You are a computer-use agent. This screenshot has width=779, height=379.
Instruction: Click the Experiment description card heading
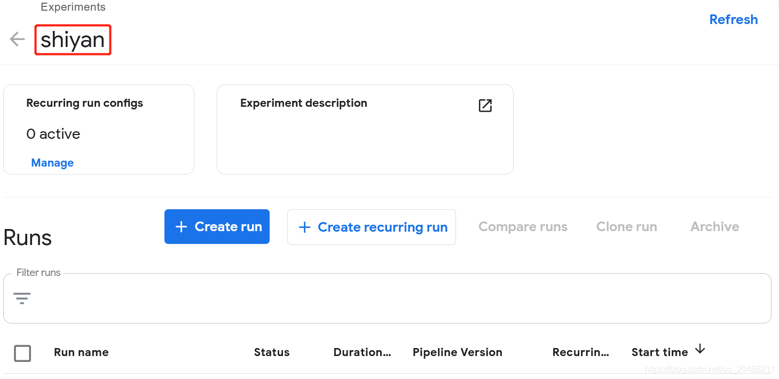coord(304,103)
